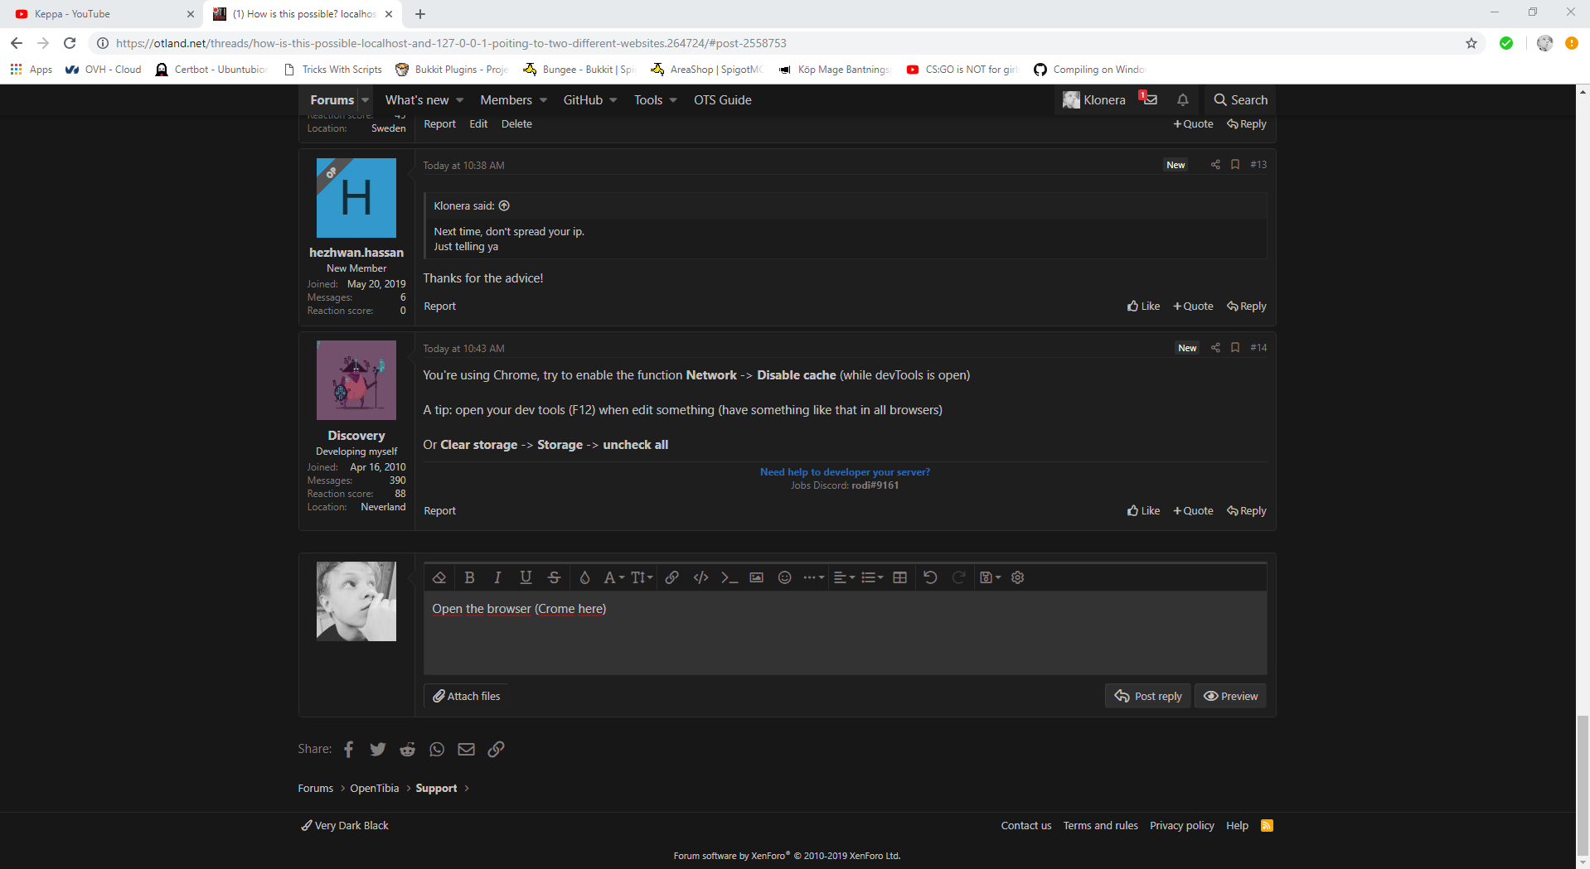Open Discovery's profile avatar
This screenshot has height=869, width=1590.
point(356,380)
